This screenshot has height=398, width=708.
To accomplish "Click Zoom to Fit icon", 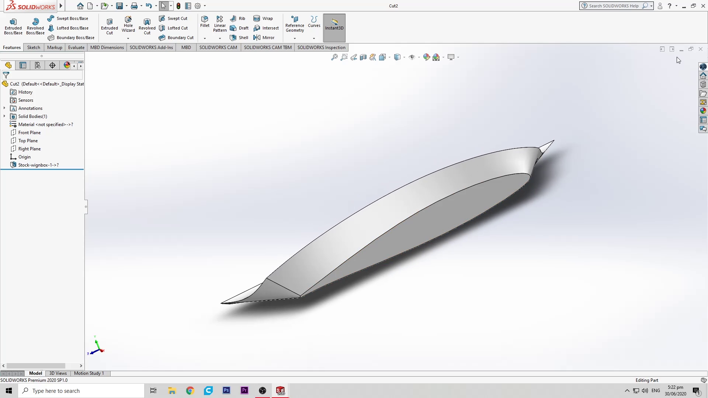I will click(334, 57).
